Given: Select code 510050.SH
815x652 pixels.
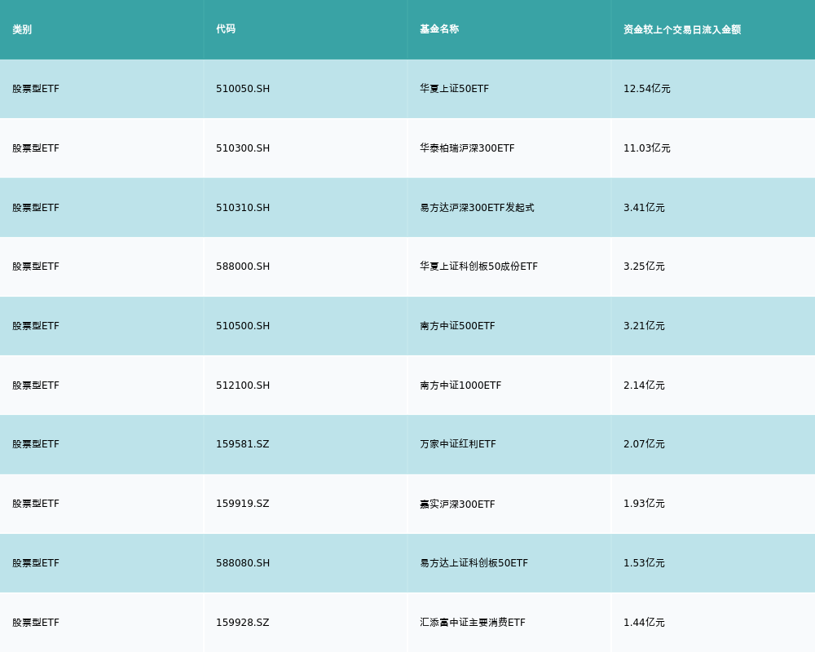Looking at the screenshot, I should coord(243,89).
